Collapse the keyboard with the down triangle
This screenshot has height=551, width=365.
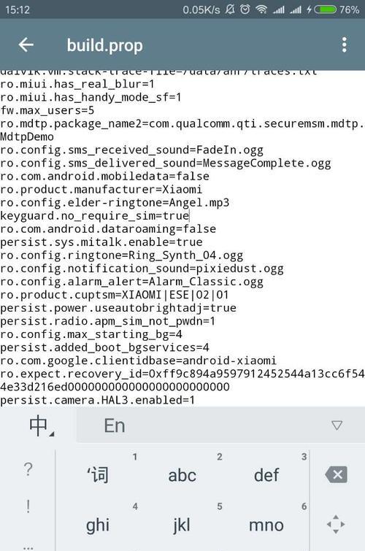click(x=337, y=425)
